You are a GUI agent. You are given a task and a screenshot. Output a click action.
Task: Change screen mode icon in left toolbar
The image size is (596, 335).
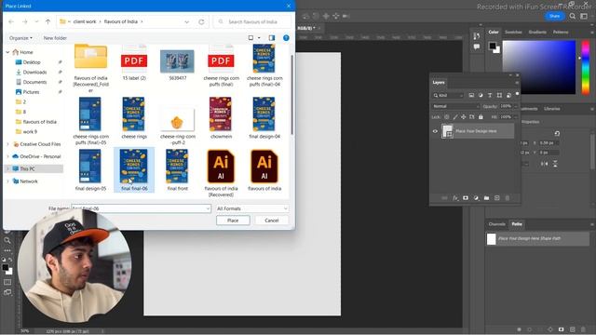[x=7, y=292]
